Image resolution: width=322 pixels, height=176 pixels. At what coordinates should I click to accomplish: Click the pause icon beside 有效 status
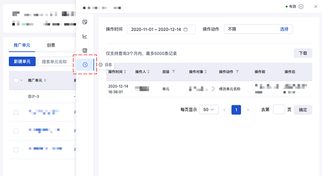[301, 6]
